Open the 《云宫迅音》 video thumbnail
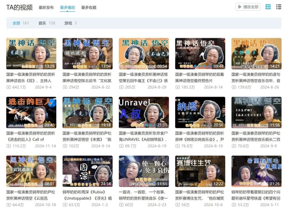Image resolution: width=287 pixels, height=211 pixels. (x=31, y=171)
